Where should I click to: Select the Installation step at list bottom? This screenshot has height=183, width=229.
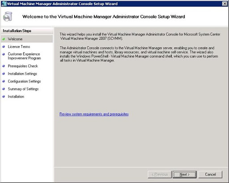point(16,96)
